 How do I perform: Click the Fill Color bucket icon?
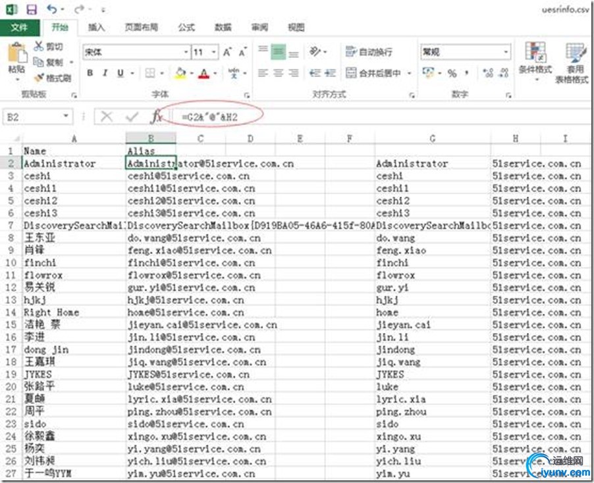(x=181, y=72)
